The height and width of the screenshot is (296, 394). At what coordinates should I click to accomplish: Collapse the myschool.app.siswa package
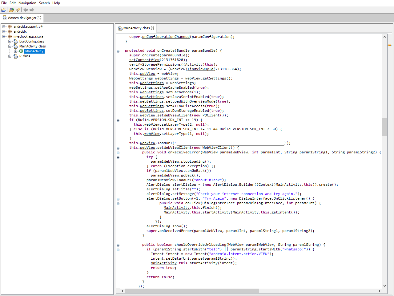click(4, 36)
